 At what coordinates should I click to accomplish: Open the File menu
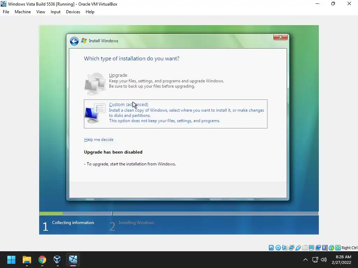(6, 12)
